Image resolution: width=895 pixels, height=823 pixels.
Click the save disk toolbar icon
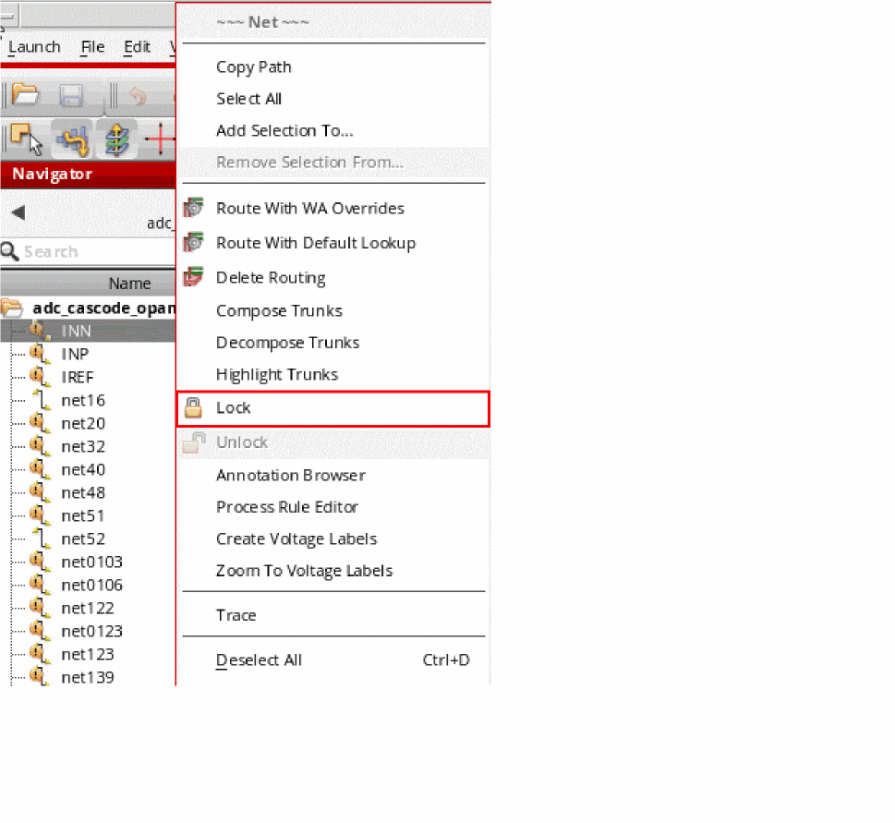(71, 95)
